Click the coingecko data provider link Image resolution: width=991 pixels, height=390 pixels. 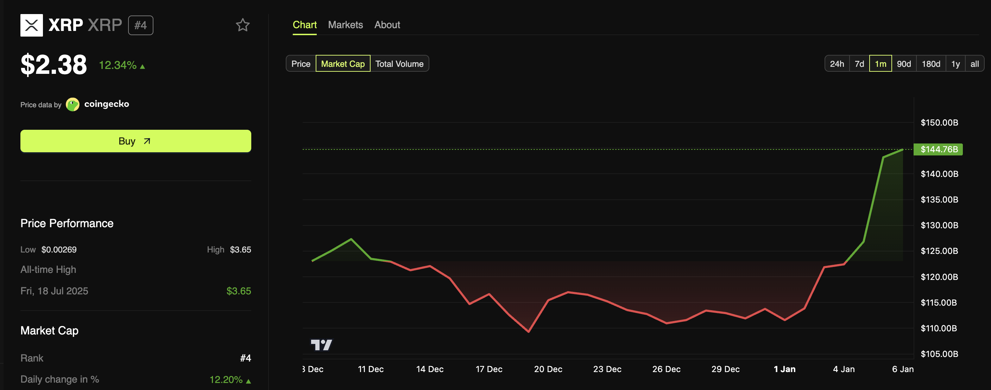[x=107, y=104]
